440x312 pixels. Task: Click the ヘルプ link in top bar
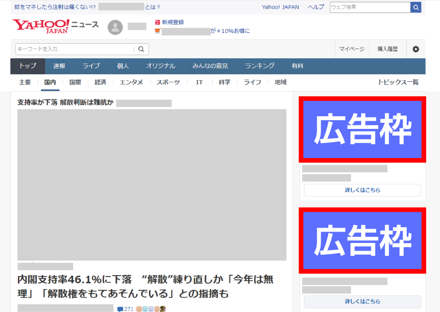point(316,7)
